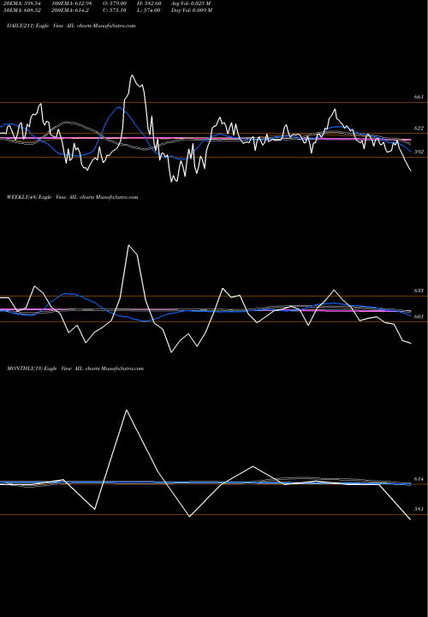Click the 50EMA value text
The width and height of the screenshot is (428, 617).
(22, 10)
